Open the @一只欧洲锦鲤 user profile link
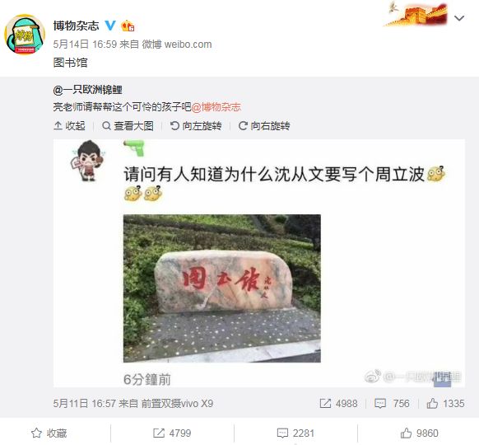The height and width of the screenshot is (445, 479). [x=88, y=90]
